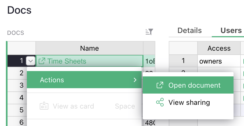
Task: Choose View sharing from submenu
Action: coord(188,102)
